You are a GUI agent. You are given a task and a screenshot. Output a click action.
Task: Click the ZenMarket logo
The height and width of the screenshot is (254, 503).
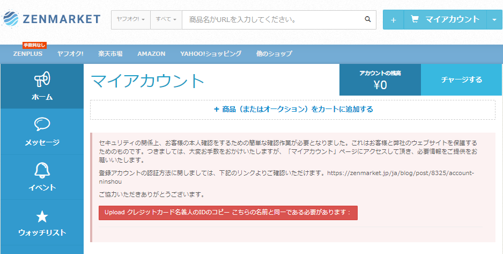coord(51,19)
